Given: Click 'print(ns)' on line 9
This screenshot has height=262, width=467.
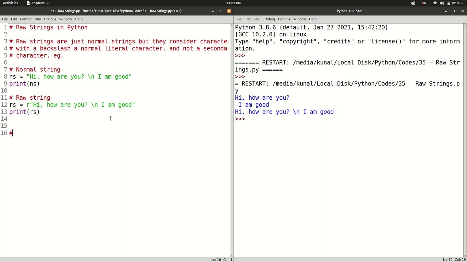Looking at the screenshot, I should coord(24,84).
